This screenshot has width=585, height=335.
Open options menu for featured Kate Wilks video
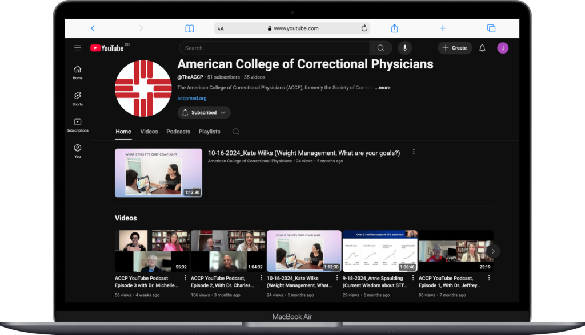point(414,152)
